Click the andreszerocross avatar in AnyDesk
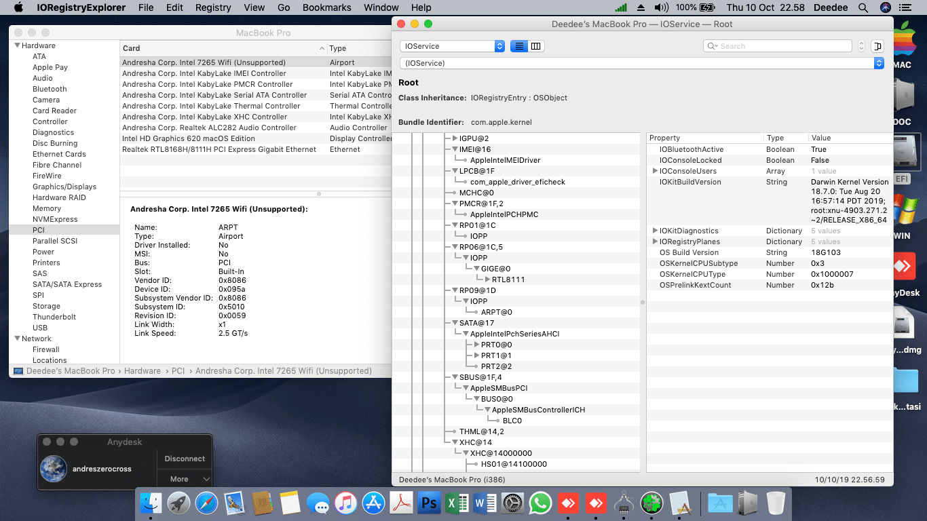The image size is (927, 521). pos(53,469)
